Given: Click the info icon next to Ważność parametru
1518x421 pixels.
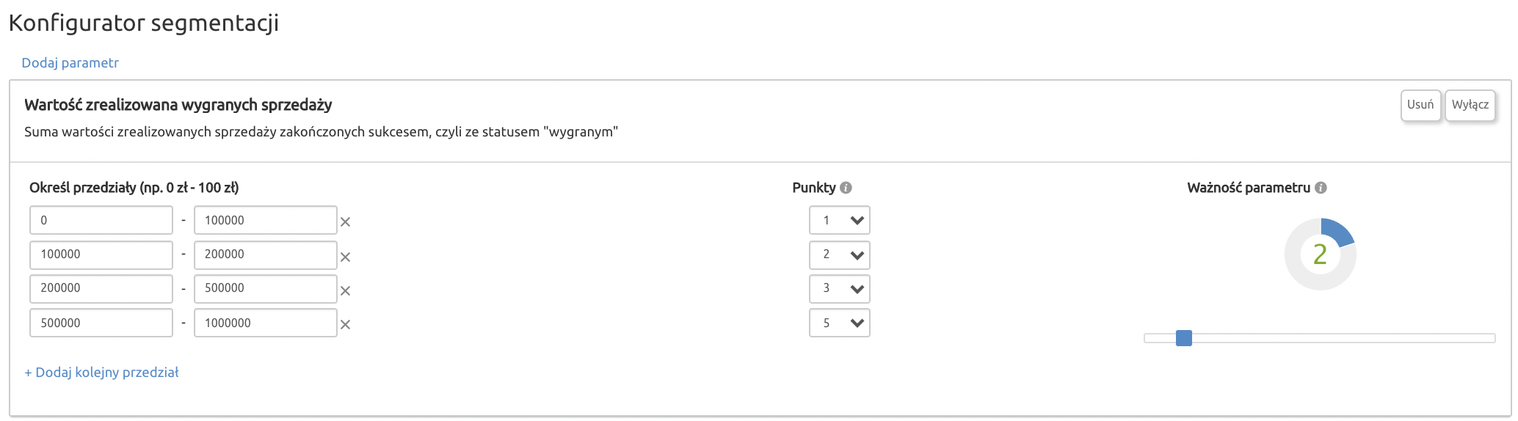Looking at the screenshot, I should [x=1321, y=188].
